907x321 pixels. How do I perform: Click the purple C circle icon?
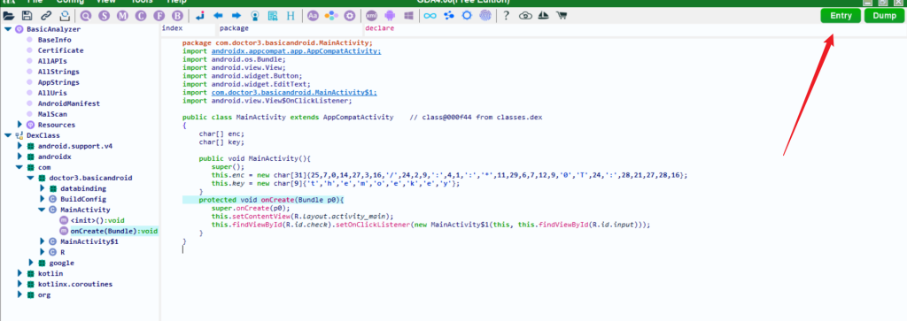141,16
